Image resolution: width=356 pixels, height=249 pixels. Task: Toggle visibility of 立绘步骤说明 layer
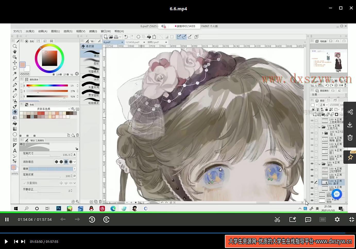[x=312, y=170]
